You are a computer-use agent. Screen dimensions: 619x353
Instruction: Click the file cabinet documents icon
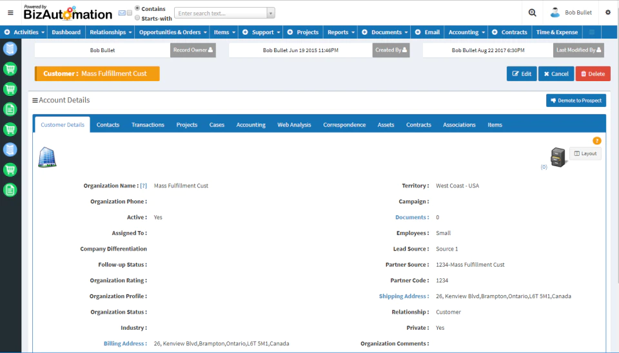click(558, 157)
